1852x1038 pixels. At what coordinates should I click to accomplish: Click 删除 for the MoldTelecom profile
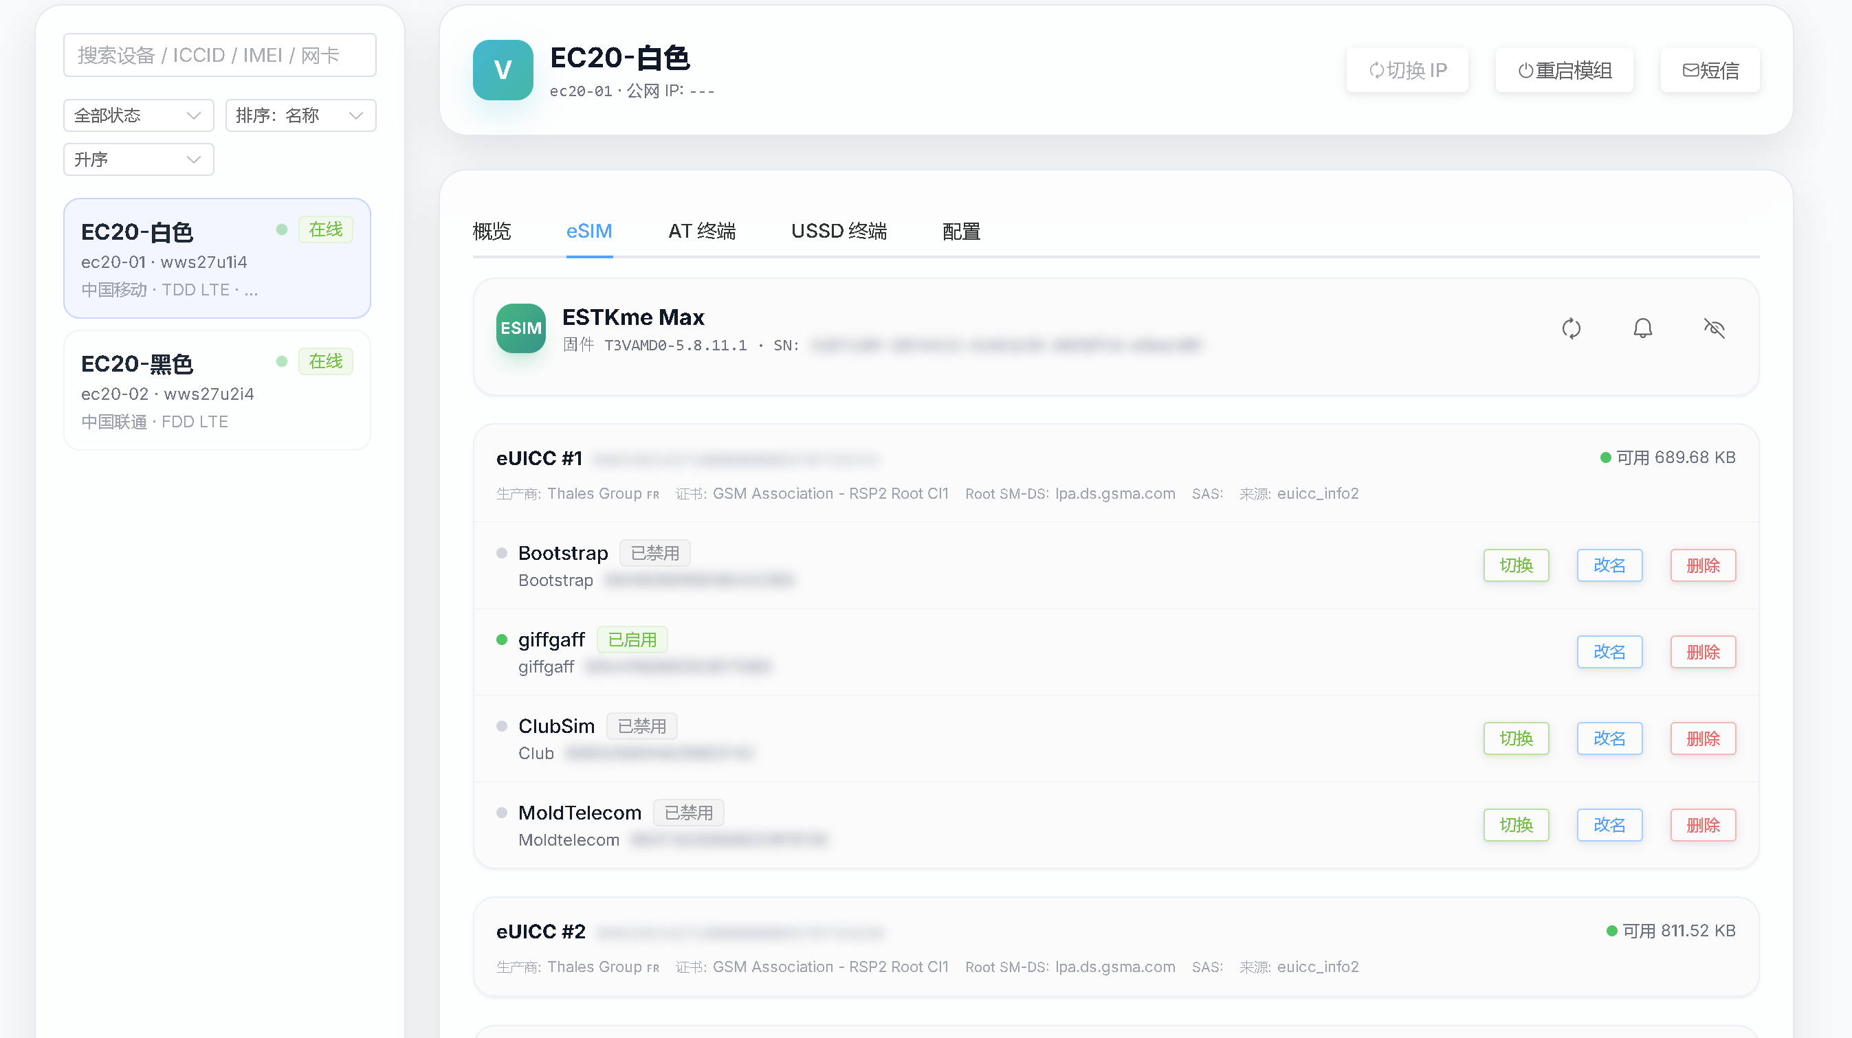click(1704, 825)
